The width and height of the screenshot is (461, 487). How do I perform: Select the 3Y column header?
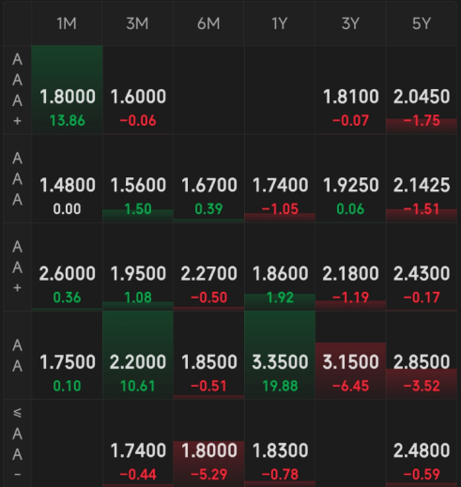tap(350, 23)
